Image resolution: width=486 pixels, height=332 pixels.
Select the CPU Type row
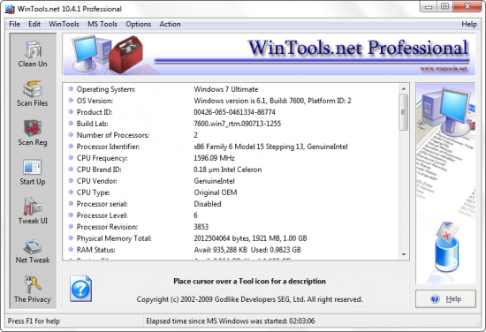pos(231,192)
